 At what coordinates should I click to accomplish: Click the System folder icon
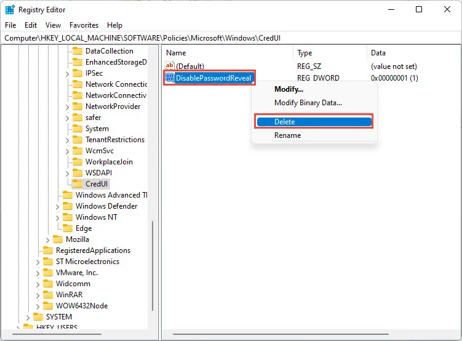pos(77,129)
